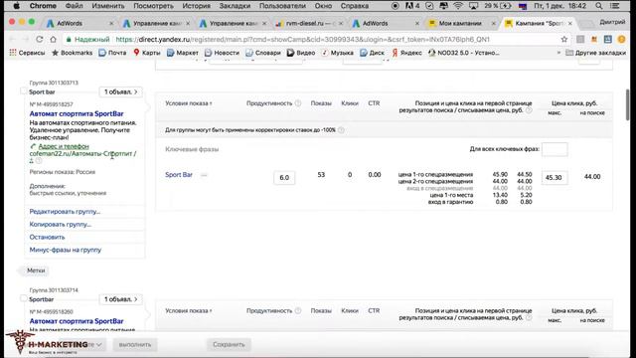Sort by Условия показа in first table
636x358 pixels.
tap(188, 103)
